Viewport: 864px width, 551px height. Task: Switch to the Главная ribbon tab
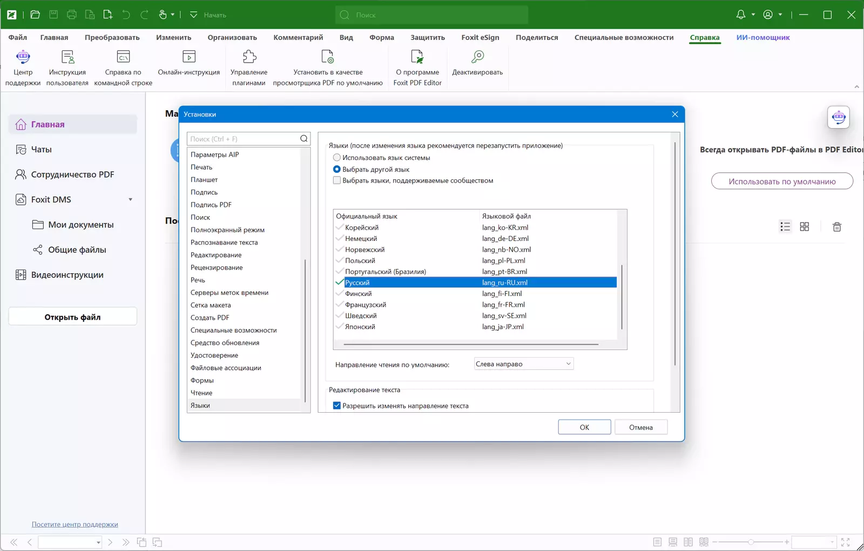point(54,37)
